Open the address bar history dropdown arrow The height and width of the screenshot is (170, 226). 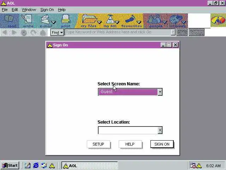click(173, 32)
